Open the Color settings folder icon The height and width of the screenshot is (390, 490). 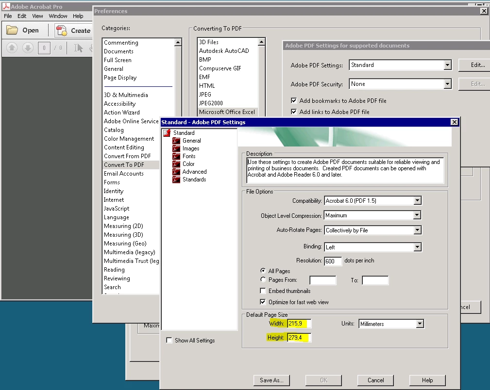click(176, 164)
